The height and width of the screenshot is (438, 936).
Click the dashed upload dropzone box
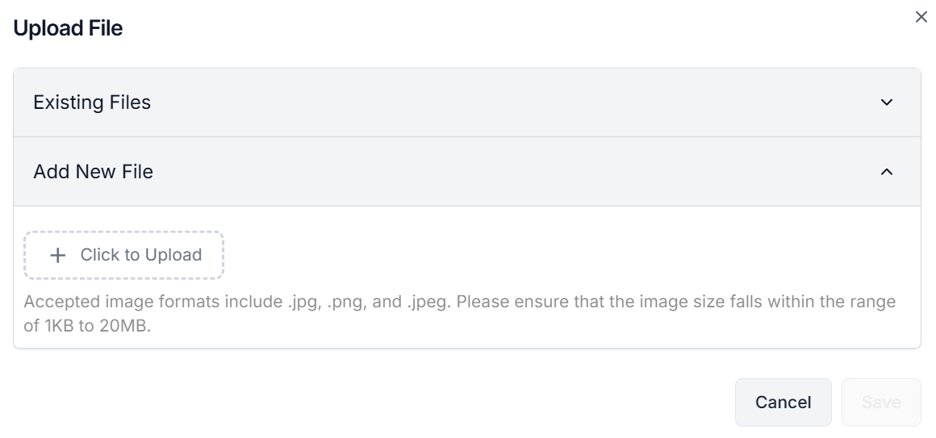tap(123, 256)
